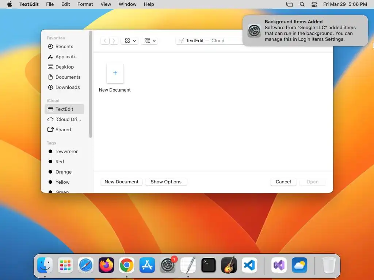The height and width of the screenshot is (280, 374).
Task: Select Applications in the sidebar
Action: click(64, 57)
